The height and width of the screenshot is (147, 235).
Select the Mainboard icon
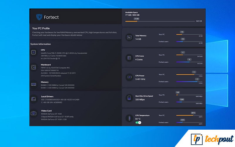click(x=34, y=68)
